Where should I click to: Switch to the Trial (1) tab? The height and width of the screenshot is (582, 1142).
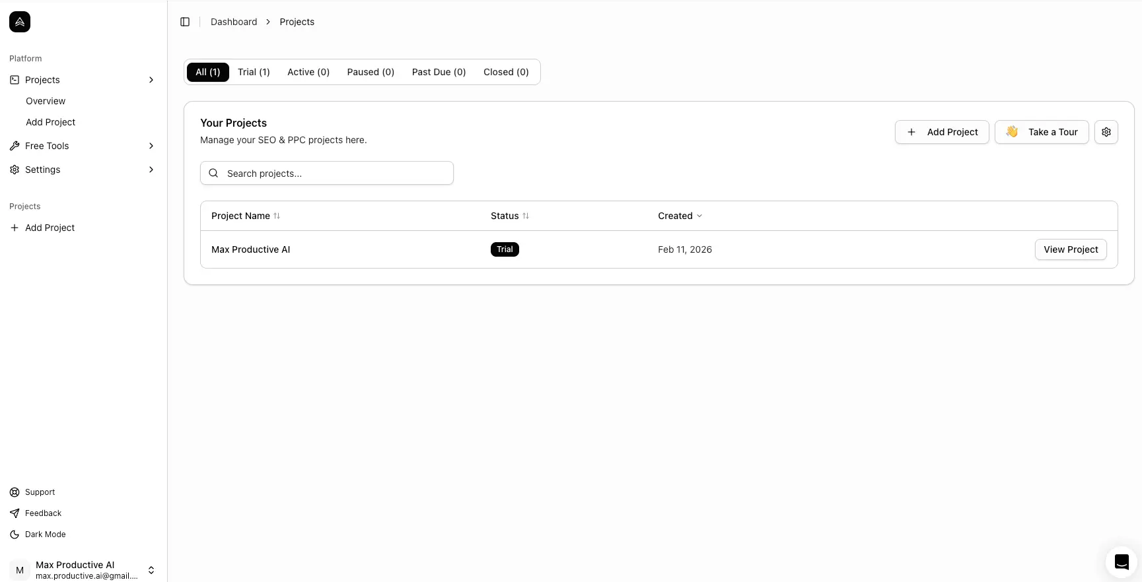[254, 72]
